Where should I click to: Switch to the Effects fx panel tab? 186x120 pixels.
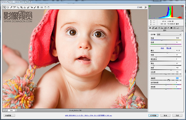point(168,28)
